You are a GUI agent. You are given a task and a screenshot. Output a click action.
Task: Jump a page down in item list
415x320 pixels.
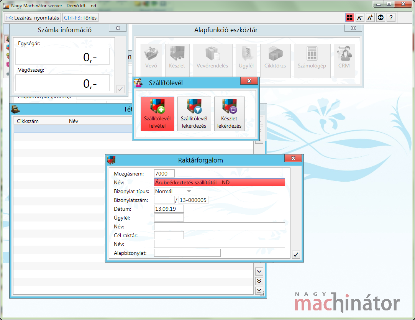[259, 281]
